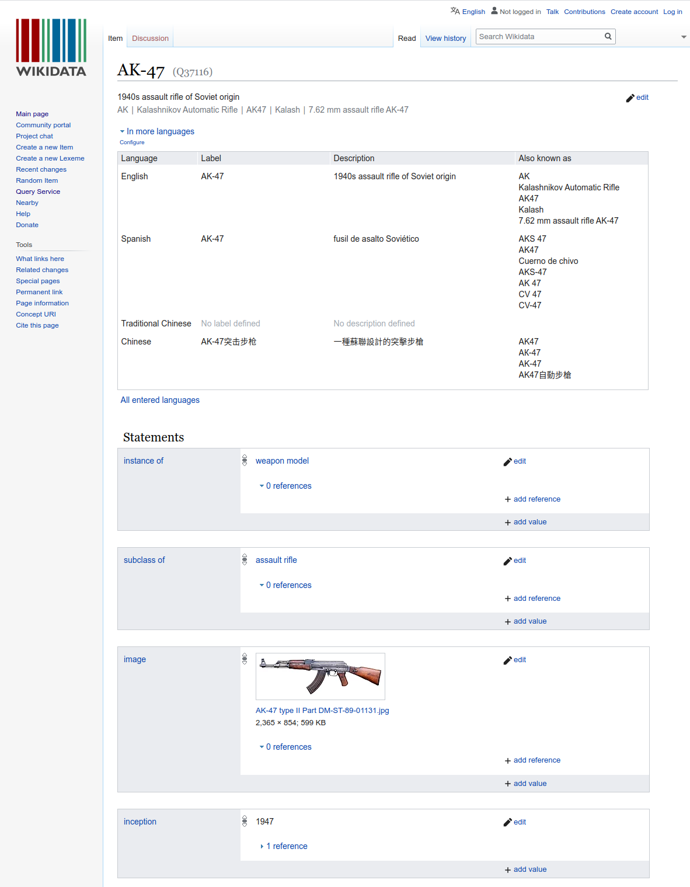Add value to subclass of property

pyautogui.click(x=525, y=621)
